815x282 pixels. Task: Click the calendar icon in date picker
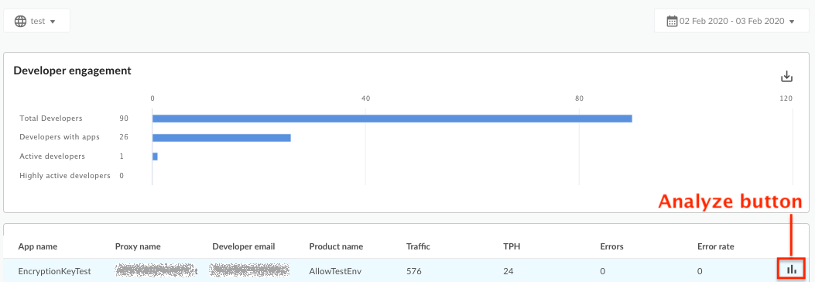[x=672, y=22]
